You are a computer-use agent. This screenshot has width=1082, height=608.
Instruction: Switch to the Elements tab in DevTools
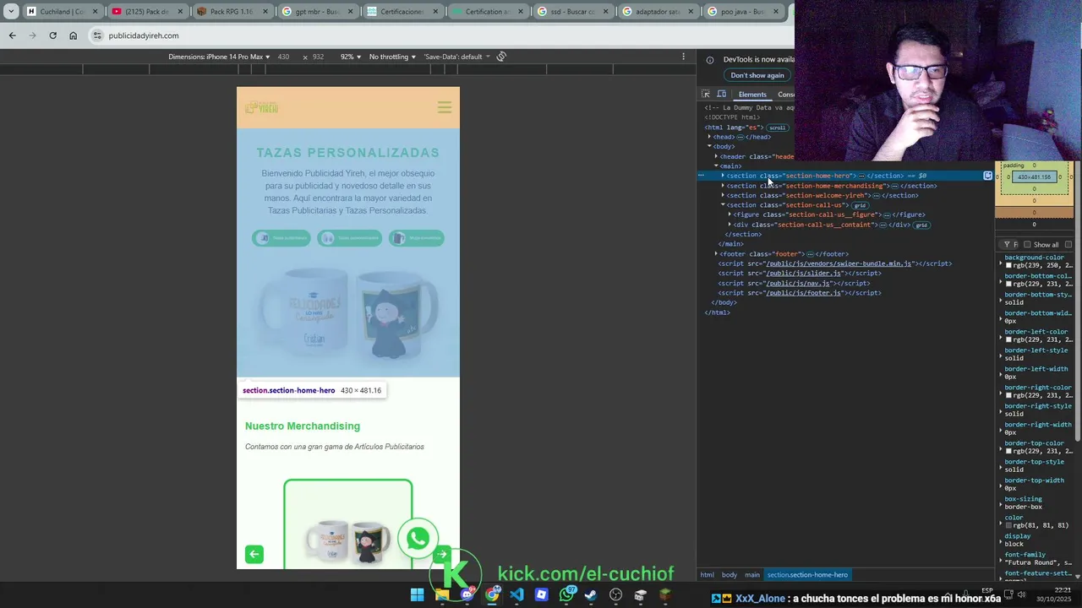click(752, 95)
